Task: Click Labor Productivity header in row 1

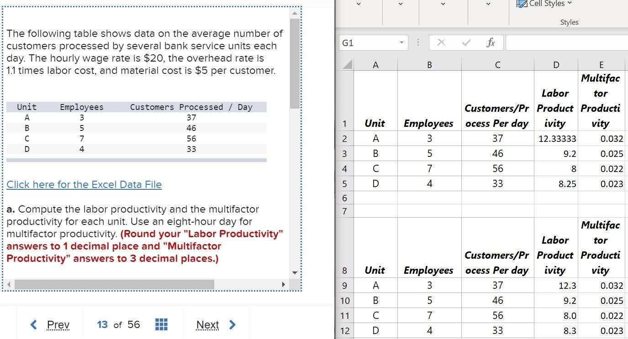Action: click(556, 101)
